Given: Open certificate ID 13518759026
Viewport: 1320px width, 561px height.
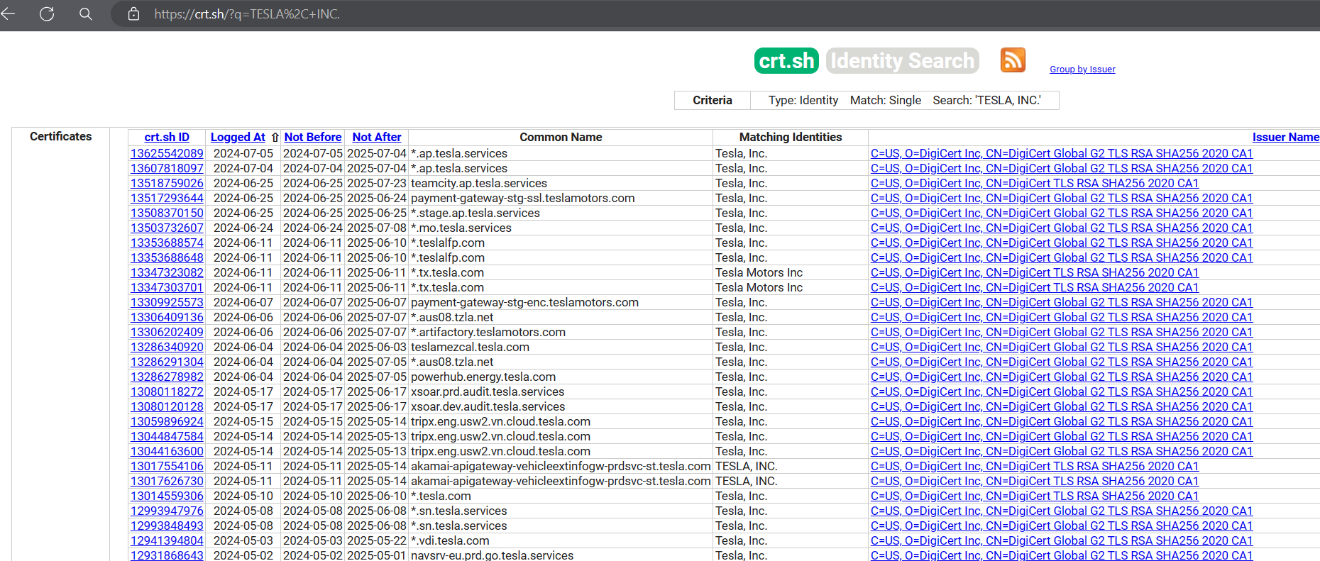Looking at the screenshot, I should [167, 184].
